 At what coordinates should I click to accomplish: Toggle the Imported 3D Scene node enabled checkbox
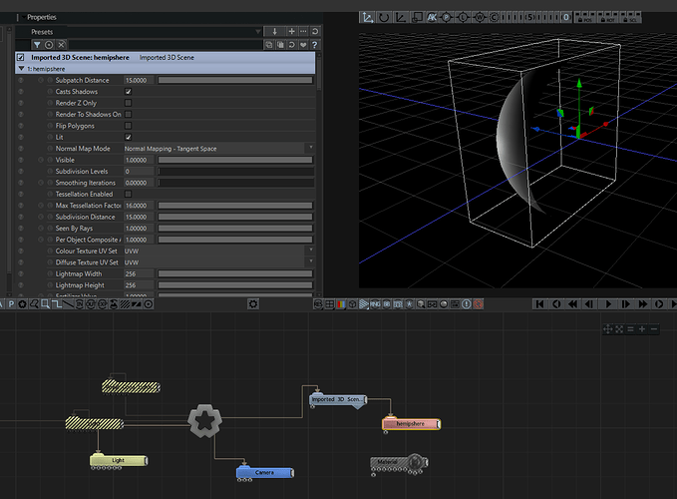(x=20, y=57)
